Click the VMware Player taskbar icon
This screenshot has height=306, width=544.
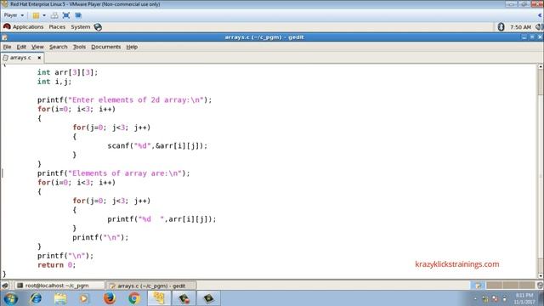159,298
